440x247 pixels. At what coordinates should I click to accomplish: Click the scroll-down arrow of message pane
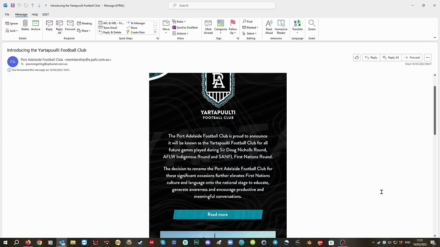pos(435,236)
